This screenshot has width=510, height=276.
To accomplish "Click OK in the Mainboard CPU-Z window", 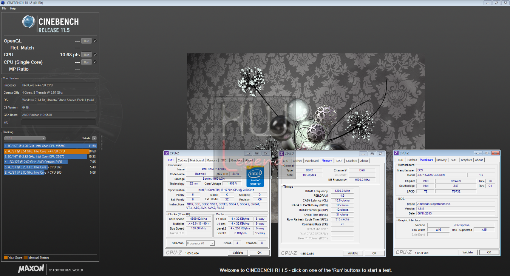I will 489,252.
